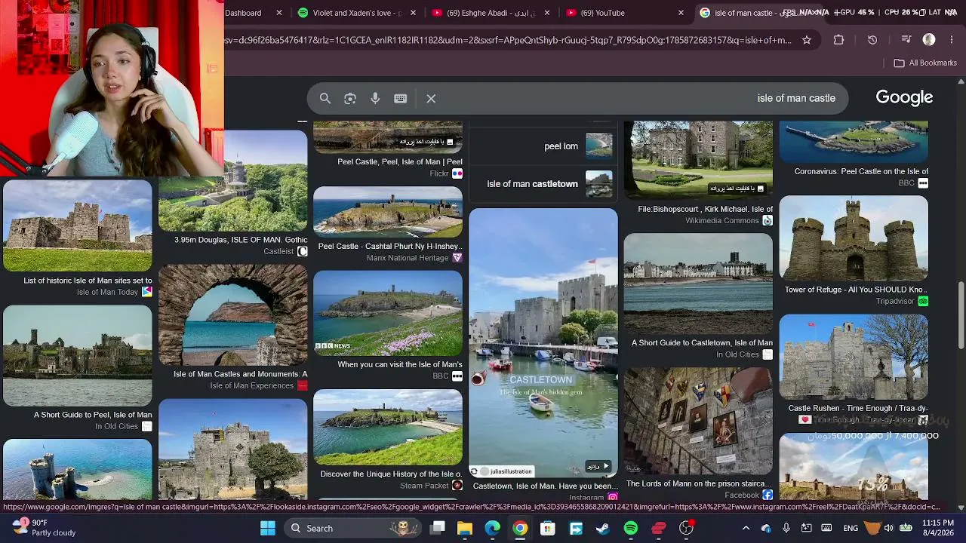Open the Chrome Extensions puzzle icon
The image size is (966, 543).
click(x=838, y=40)
